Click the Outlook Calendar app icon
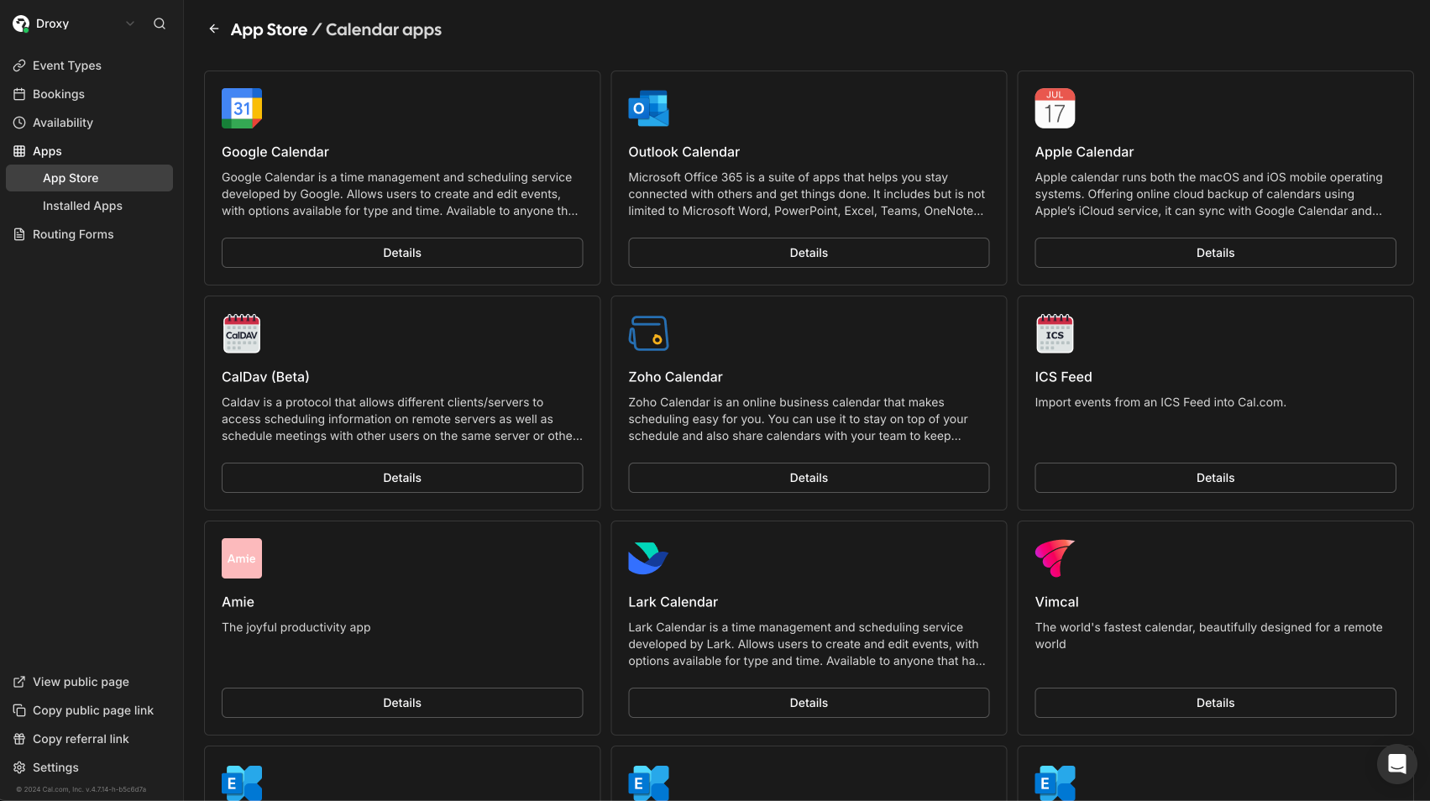 647,107
